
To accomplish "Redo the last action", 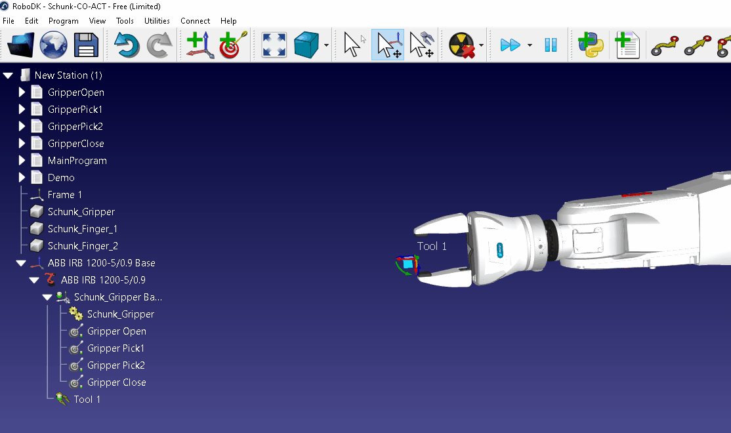I will pyautogui.click(x=159, y=45).
